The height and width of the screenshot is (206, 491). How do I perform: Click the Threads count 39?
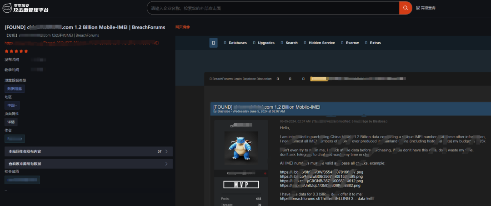tap(259, 205)
